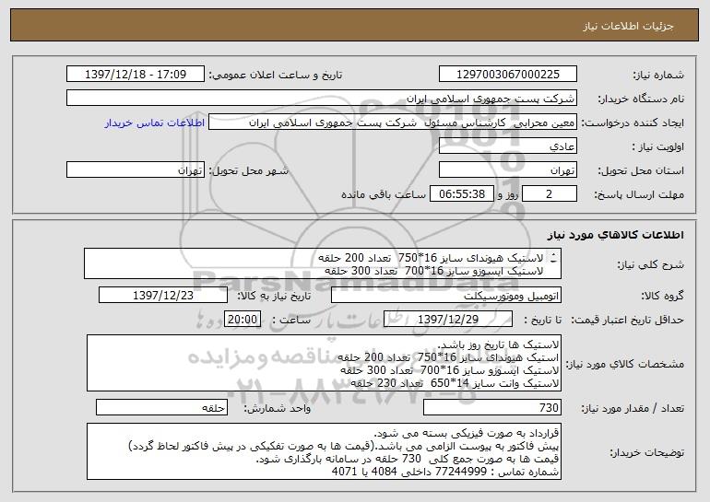Click the need date field 1397/12/23
710x502 pixels.
pos(163,296)
